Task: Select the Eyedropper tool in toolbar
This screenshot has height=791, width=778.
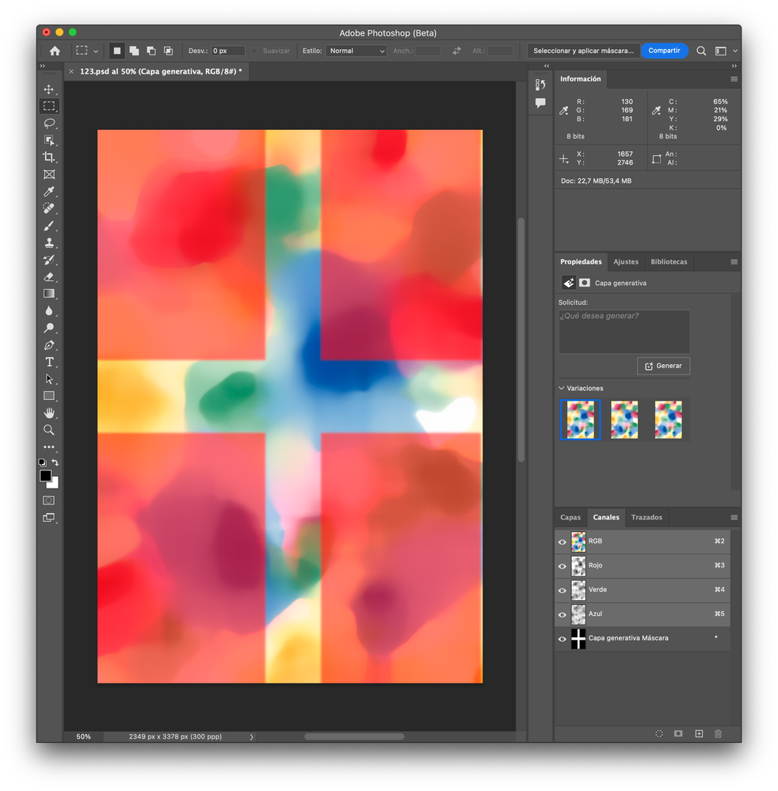Action: 49,191
